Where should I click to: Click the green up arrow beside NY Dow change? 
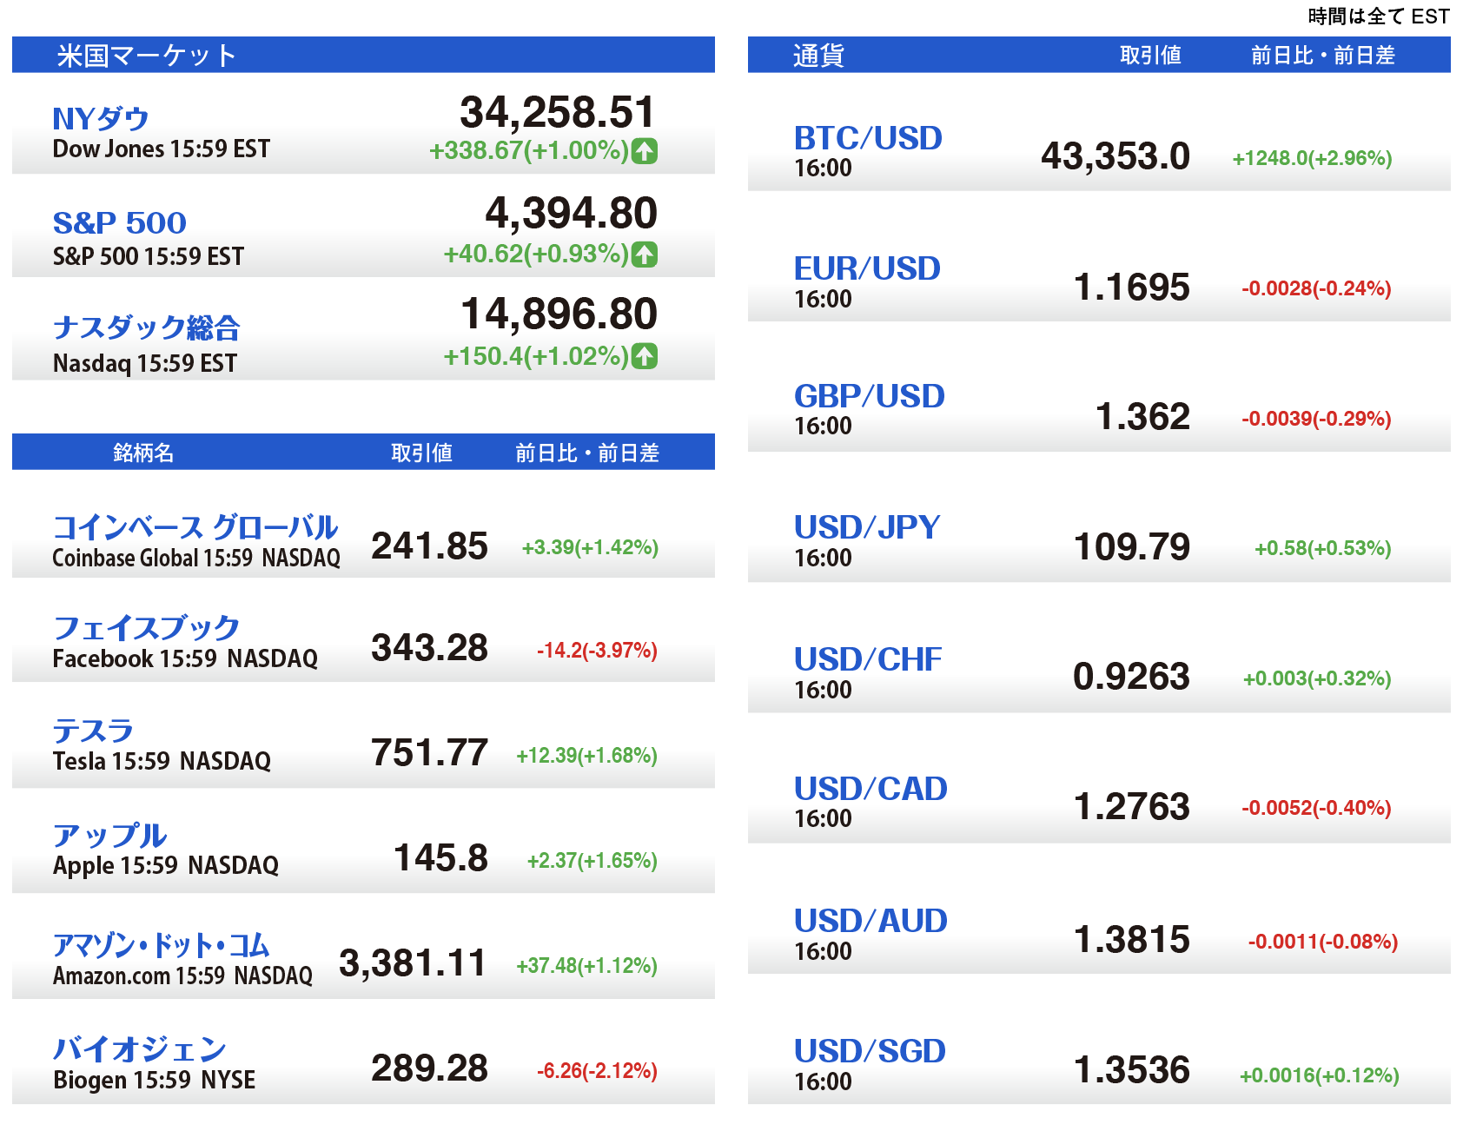click(x=644, y=151)
